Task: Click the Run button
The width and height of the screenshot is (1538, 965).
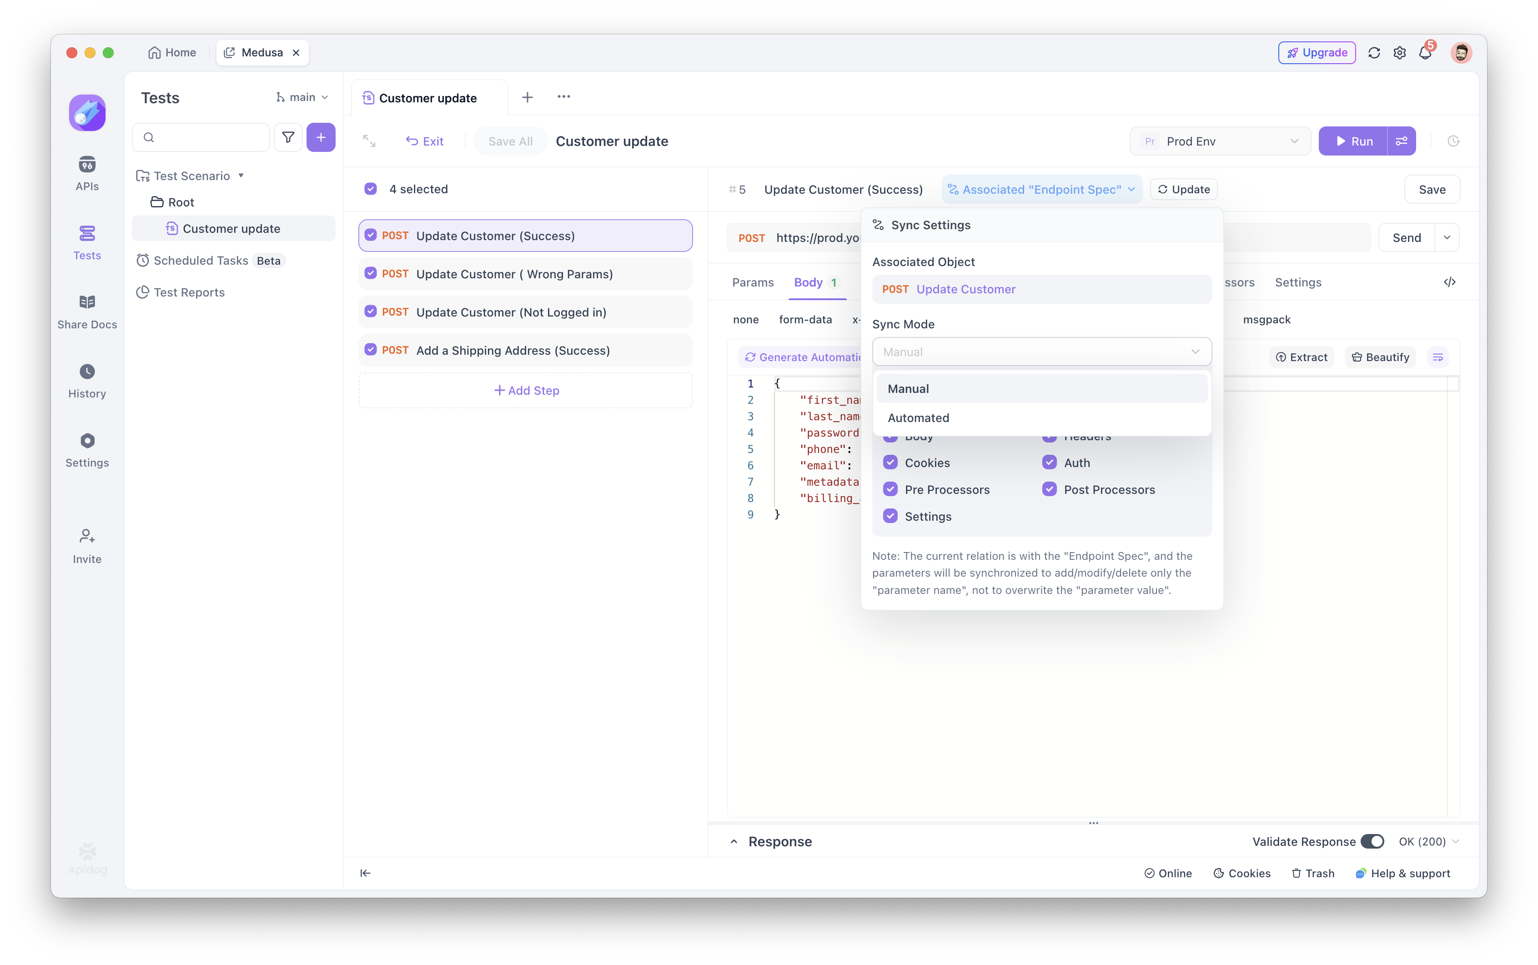Action: tap(1353, 141)
